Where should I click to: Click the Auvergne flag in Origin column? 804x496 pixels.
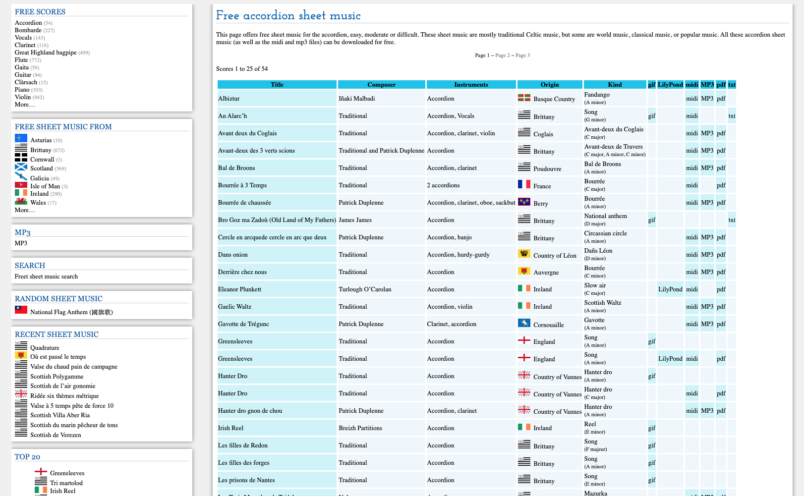click(524, 271)
